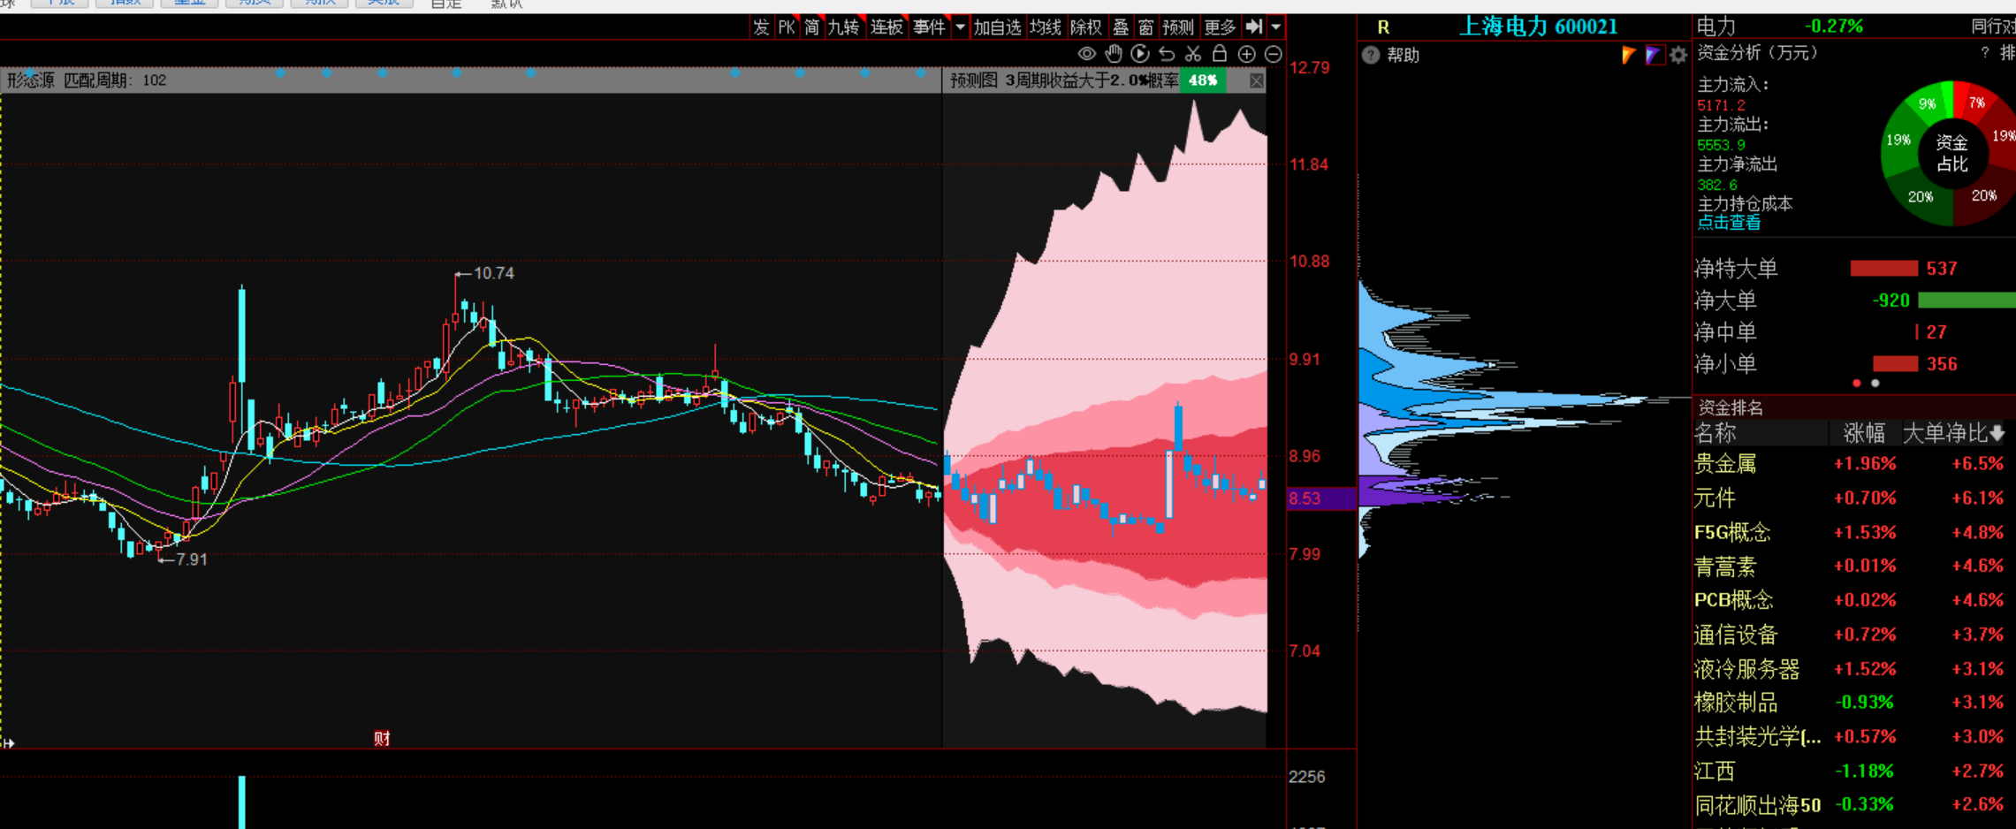Click 加自选 to add to watchlist

pos(997,27)
